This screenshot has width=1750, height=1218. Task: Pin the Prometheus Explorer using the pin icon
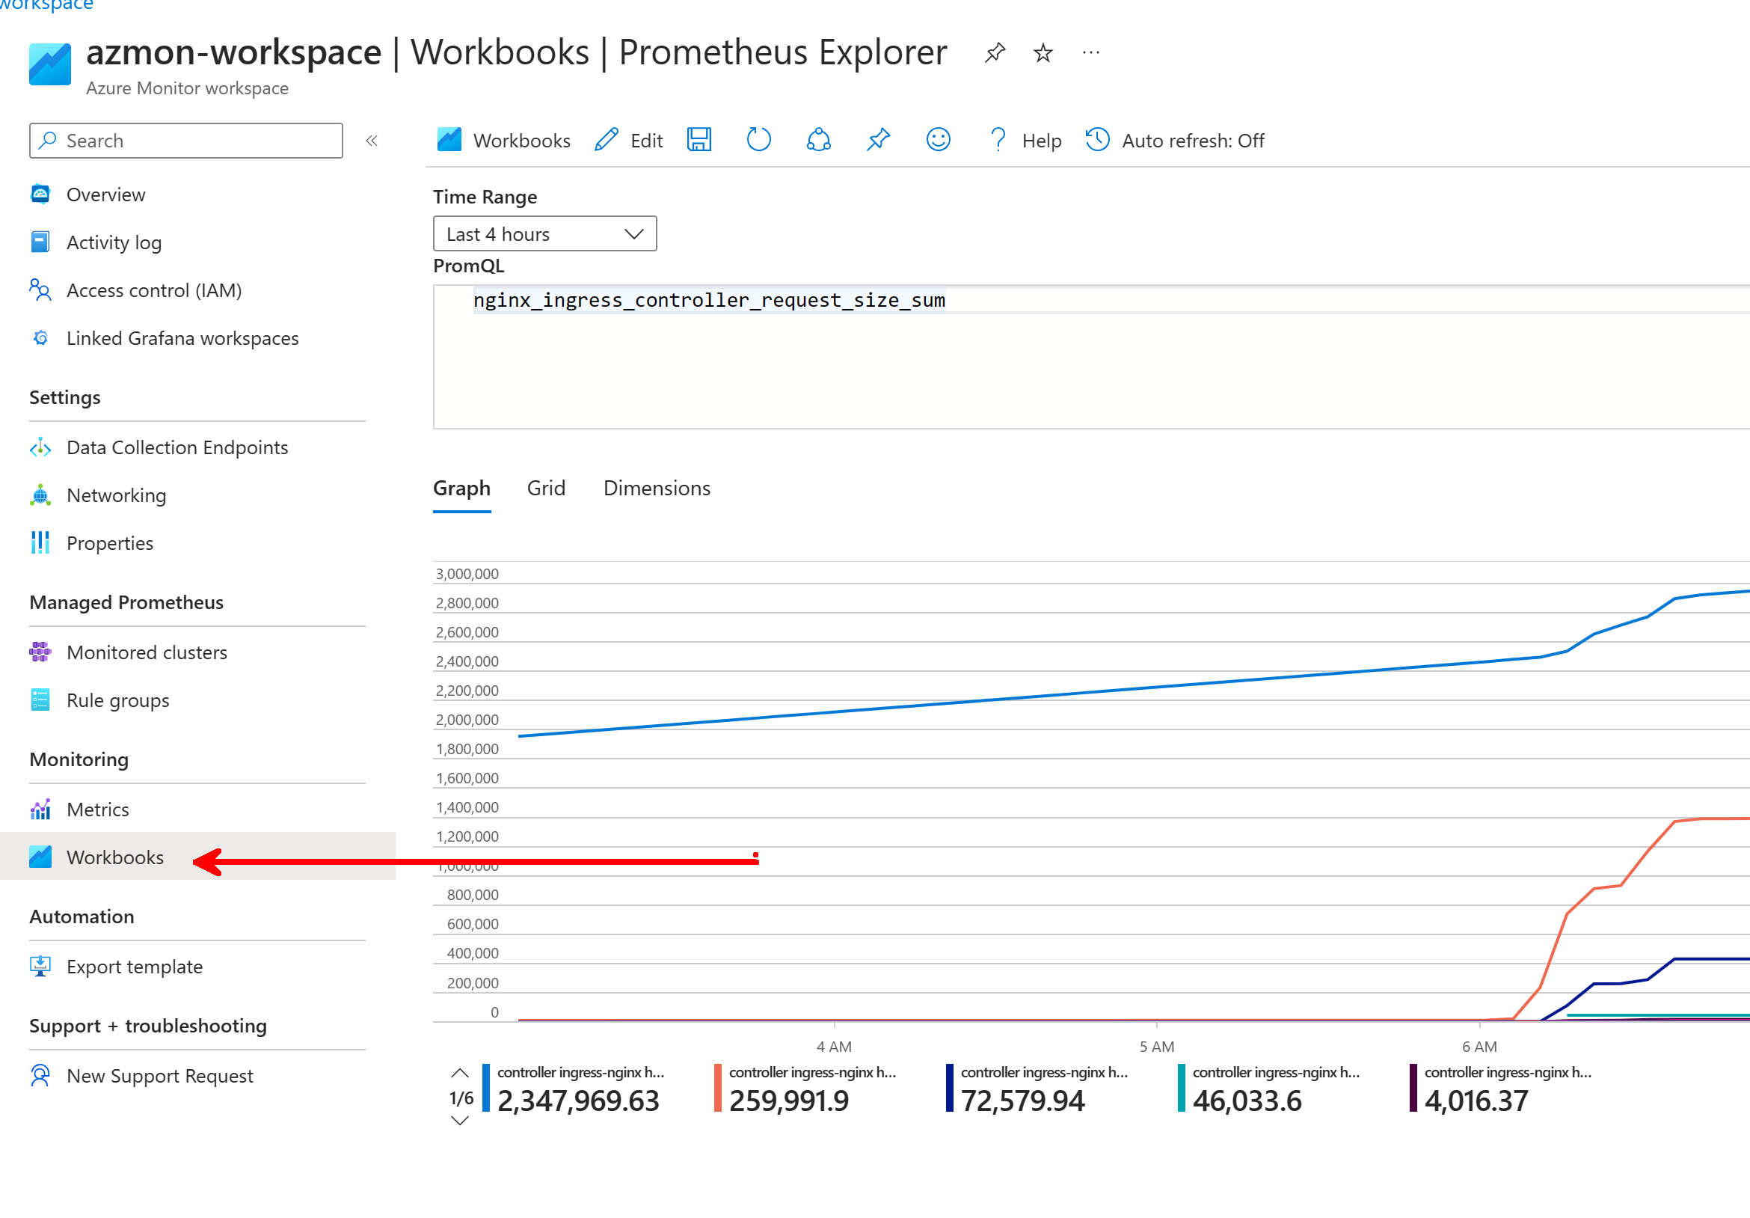877,140
